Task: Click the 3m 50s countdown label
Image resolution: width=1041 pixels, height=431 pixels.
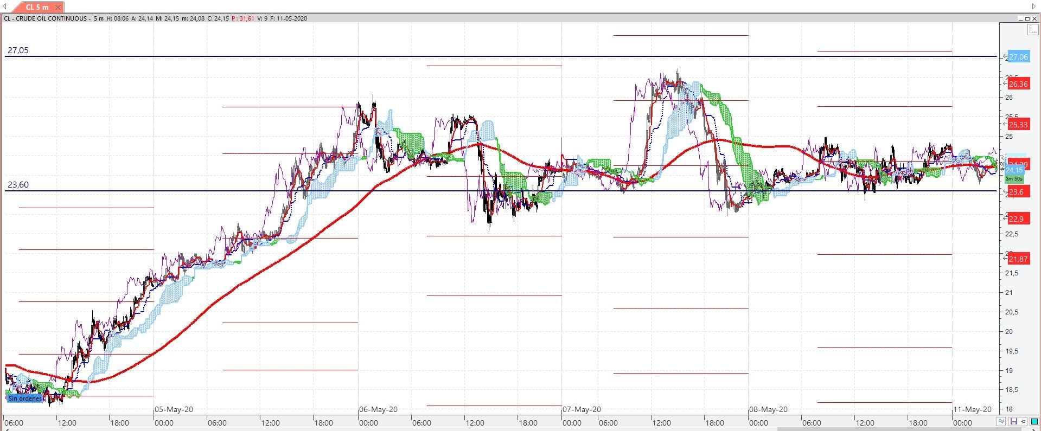Action: click(x=1014, y=178)
